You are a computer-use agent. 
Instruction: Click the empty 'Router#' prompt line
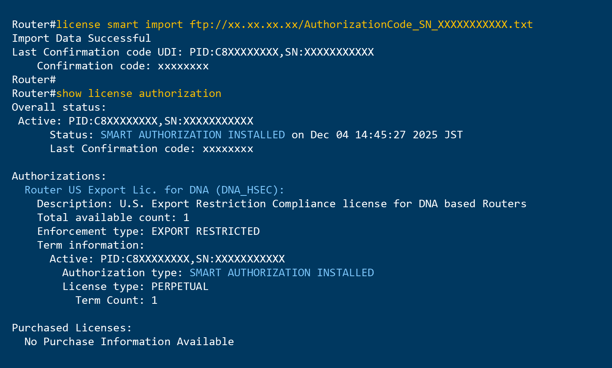[x=34, y=80]
